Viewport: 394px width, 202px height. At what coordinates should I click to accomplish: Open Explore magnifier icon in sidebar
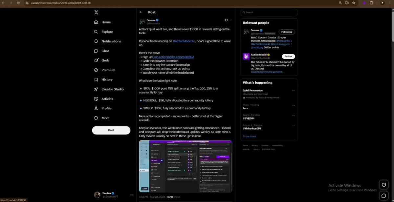96,32
